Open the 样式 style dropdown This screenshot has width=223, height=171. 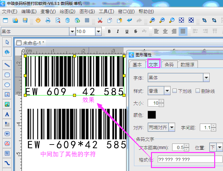click(x=167, y=91)
